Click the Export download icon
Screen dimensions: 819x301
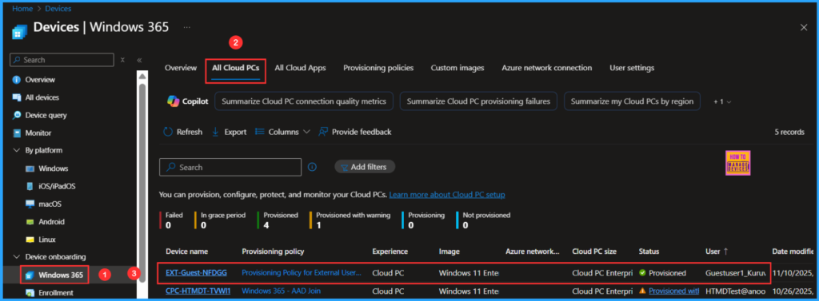215,132
